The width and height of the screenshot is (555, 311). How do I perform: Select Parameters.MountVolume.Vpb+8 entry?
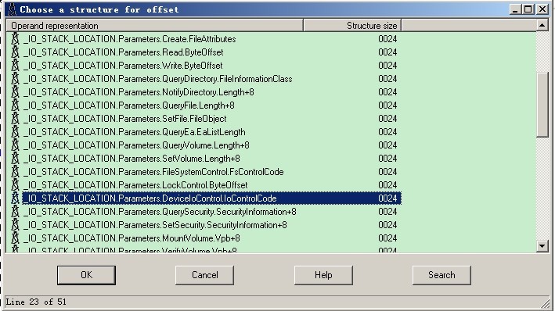[132, 238]
